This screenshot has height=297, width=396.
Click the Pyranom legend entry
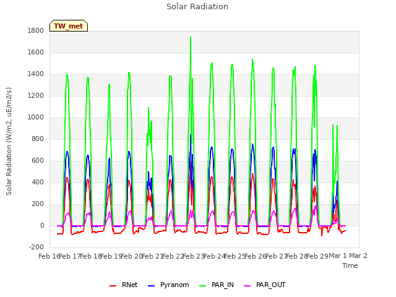coord(168,285)
